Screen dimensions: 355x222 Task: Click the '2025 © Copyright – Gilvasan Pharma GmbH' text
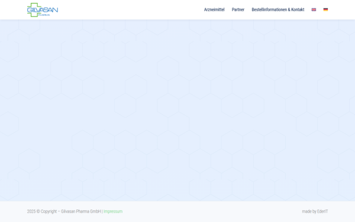64,211
